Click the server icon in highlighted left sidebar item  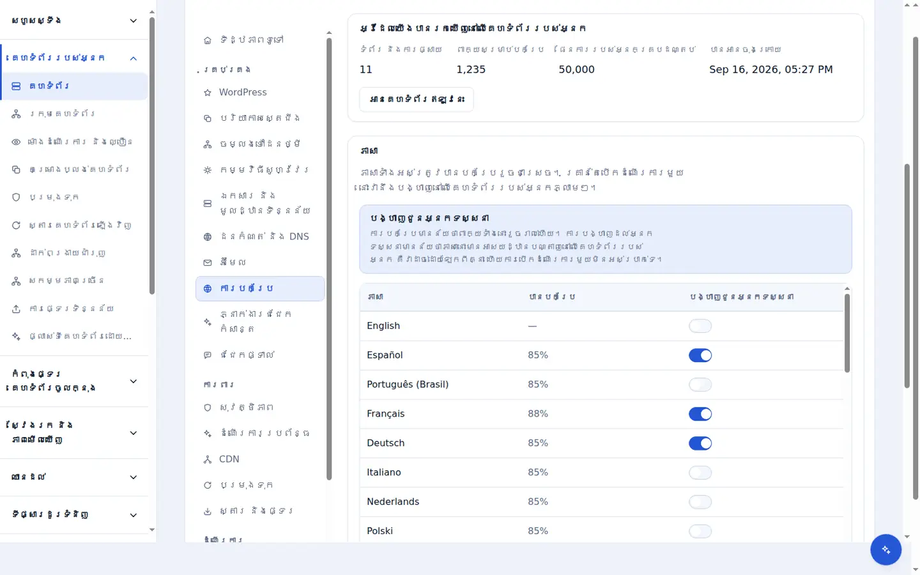pyautogui.click(x=16, y=86)
